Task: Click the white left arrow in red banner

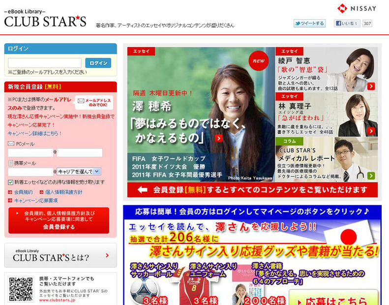Action: (x=143, y=190)
